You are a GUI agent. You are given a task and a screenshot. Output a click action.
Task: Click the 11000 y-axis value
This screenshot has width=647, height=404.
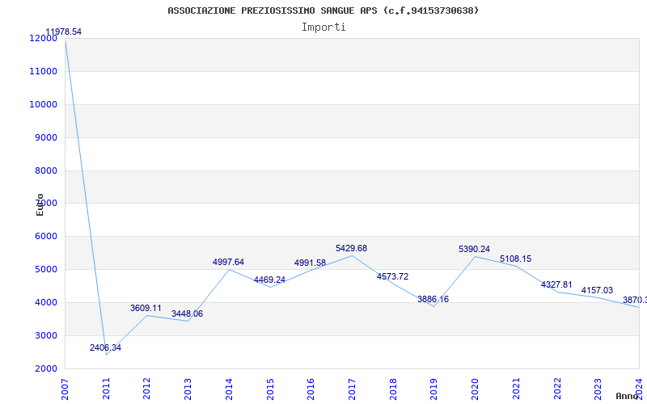tap(43, 71)
